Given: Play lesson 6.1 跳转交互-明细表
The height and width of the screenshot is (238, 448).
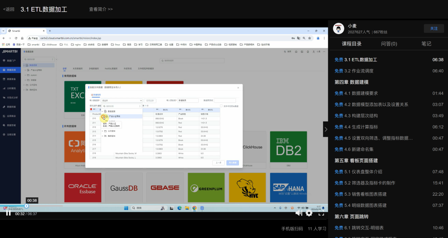Looking at the screenshot, I should [x=389, y=228].
